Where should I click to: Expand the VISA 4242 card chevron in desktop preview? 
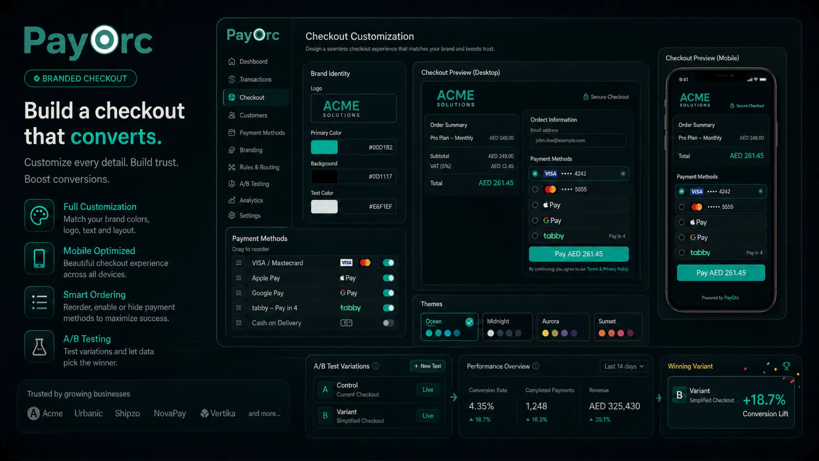click(623, 173)
